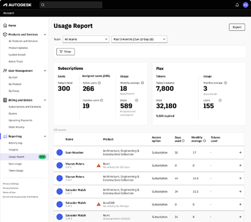Open Ivan Houston row arrow
The image size is (251, 222).
coord(240,152)
